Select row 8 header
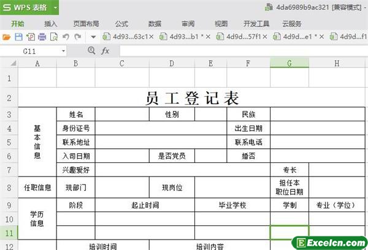The image size is (368, 250). pos(9,187)
